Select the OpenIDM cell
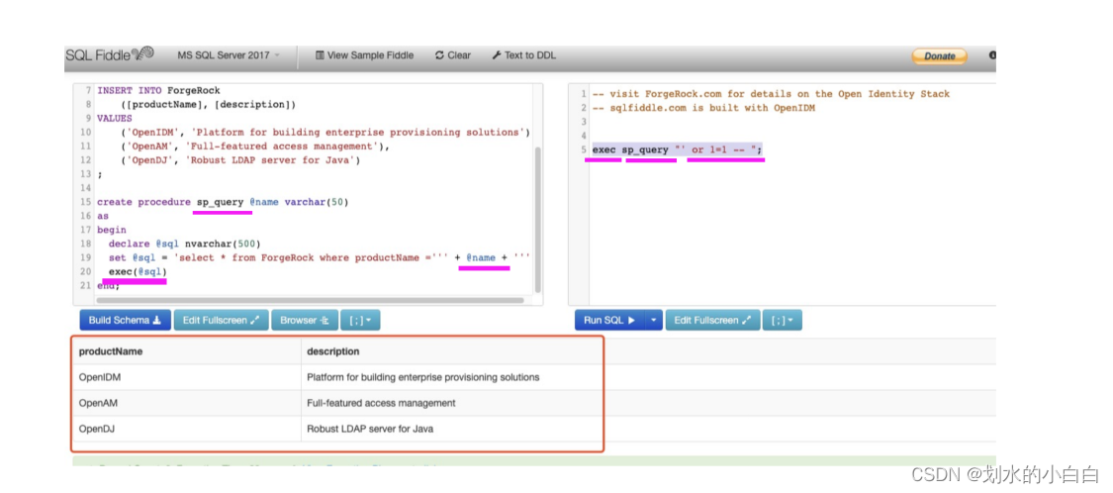1113x493 pixels. coord(187,377)
